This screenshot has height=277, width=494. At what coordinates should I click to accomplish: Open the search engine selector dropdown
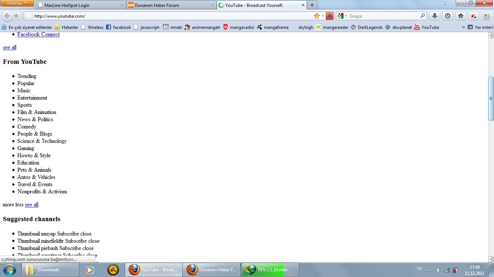pos(342,16)
